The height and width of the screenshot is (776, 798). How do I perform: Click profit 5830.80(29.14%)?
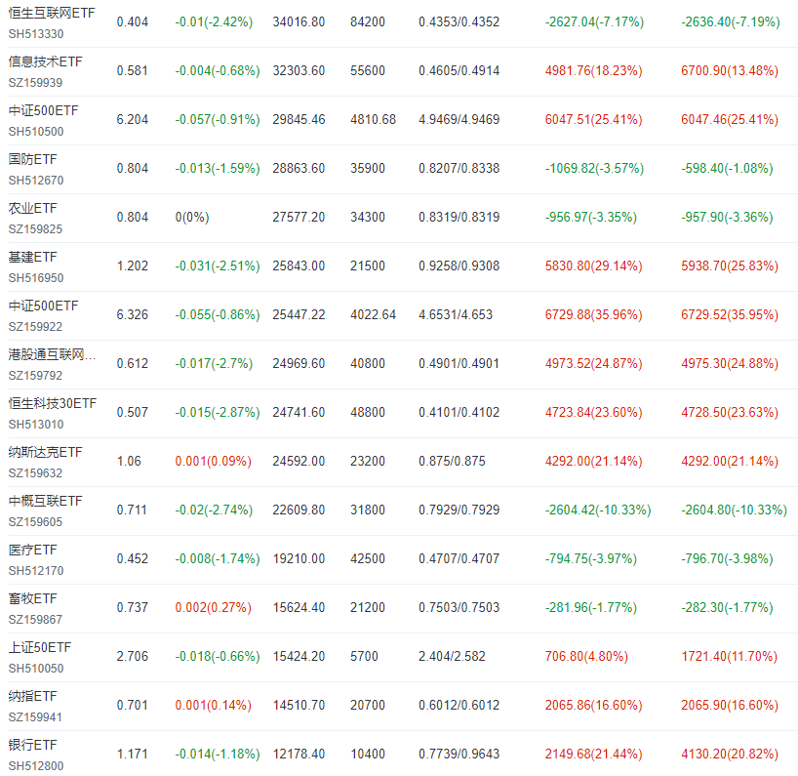click(x=594, y=267)
